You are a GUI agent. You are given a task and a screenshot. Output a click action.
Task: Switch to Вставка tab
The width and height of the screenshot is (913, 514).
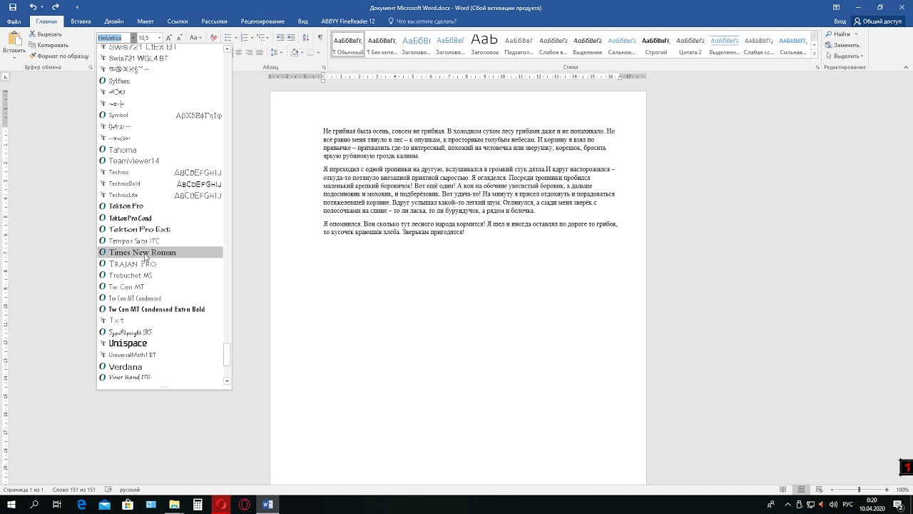[81, 21]
